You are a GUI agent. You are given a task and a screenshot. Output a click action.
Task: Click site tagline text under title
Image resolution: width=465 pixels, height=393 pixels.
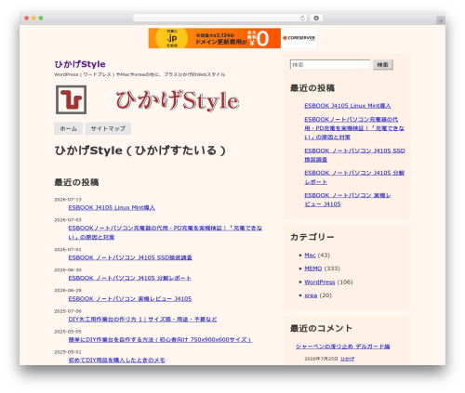(139, 74)
